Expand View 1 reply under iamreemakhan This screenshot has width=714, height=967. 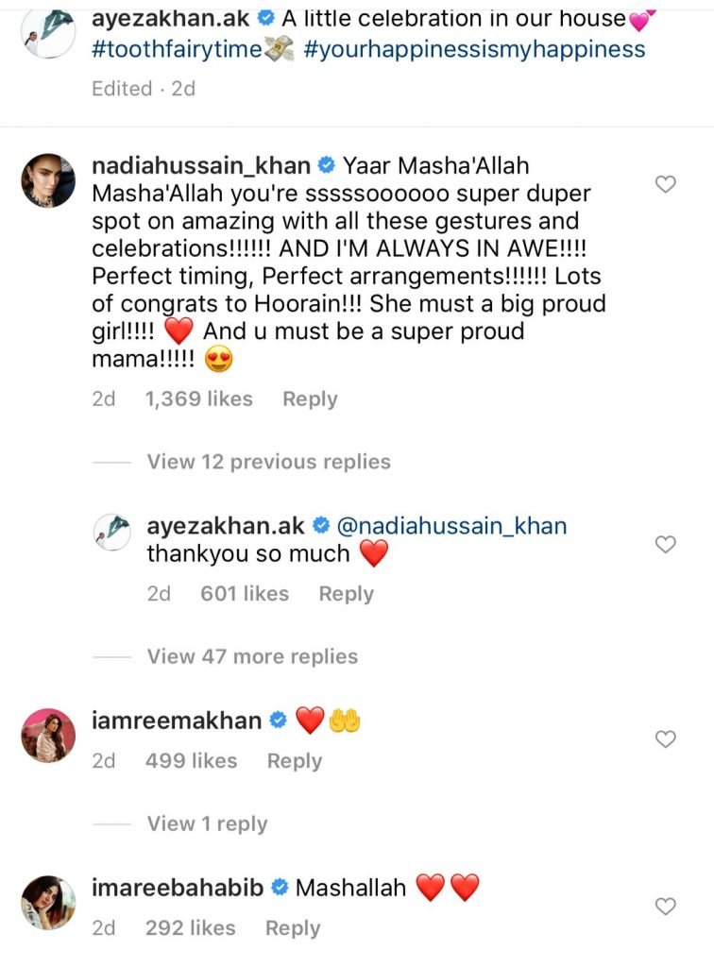207,824
